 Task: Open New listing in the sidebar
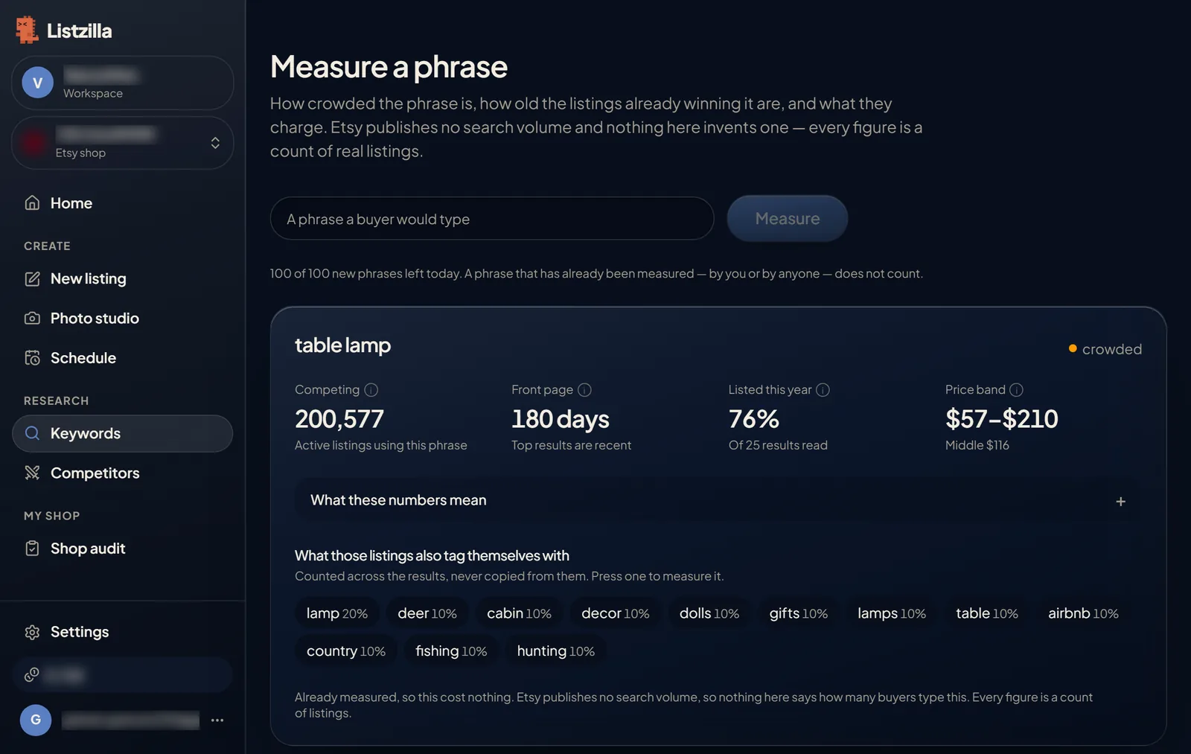tap(122, 279)
